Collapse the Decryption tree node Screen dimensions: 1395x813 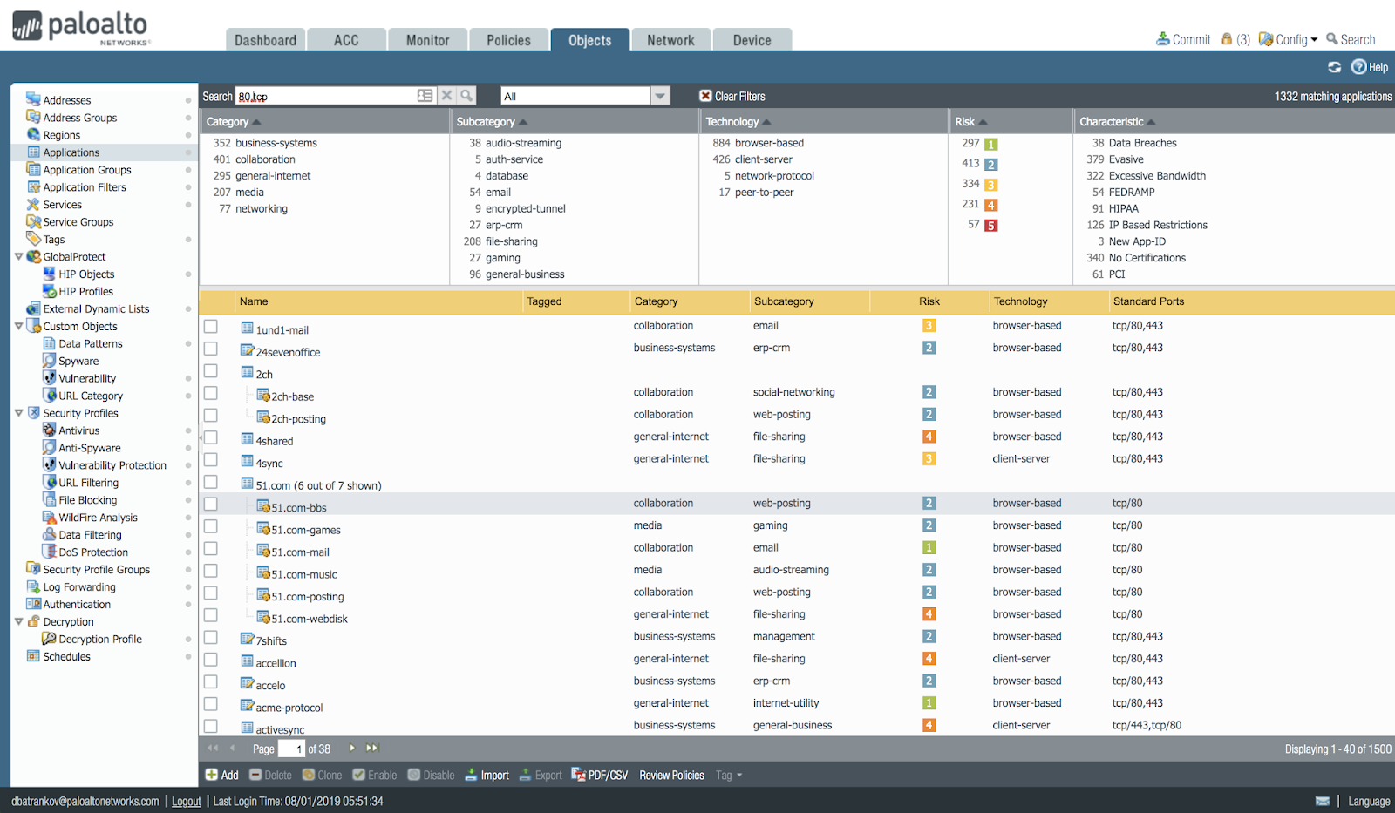coord(18,621)
